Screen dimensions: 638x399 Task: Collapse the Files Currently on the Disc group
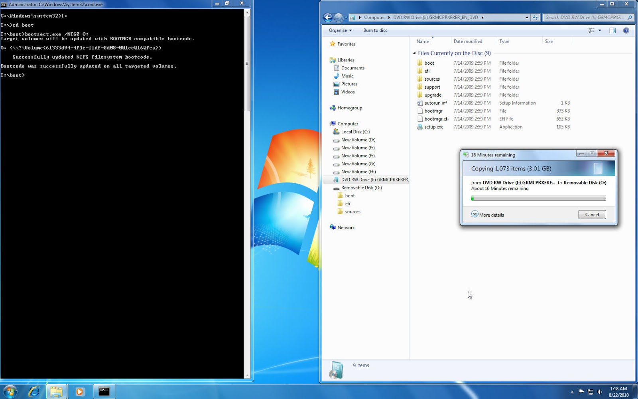click(414, 53)
